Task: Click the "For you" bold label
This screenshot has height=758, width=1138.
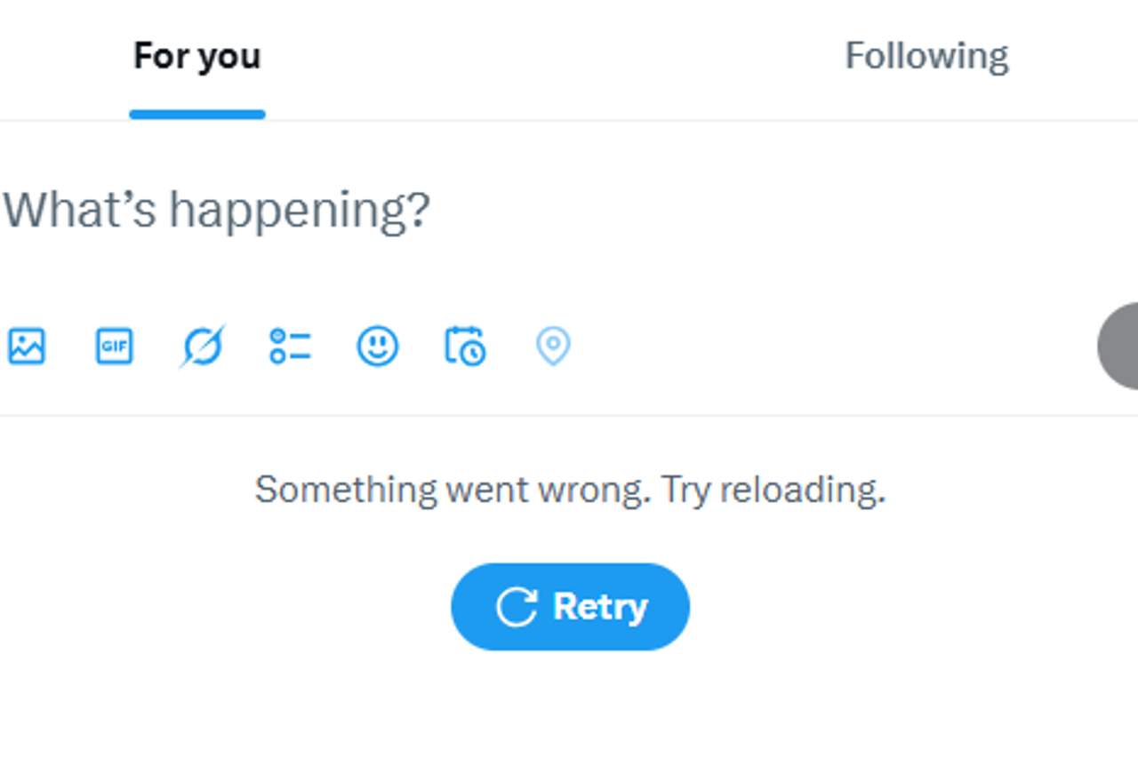Action: coord(196,56)
